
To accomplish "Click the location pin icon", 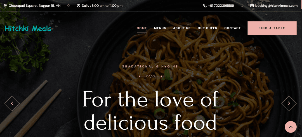I will point(5,6).
